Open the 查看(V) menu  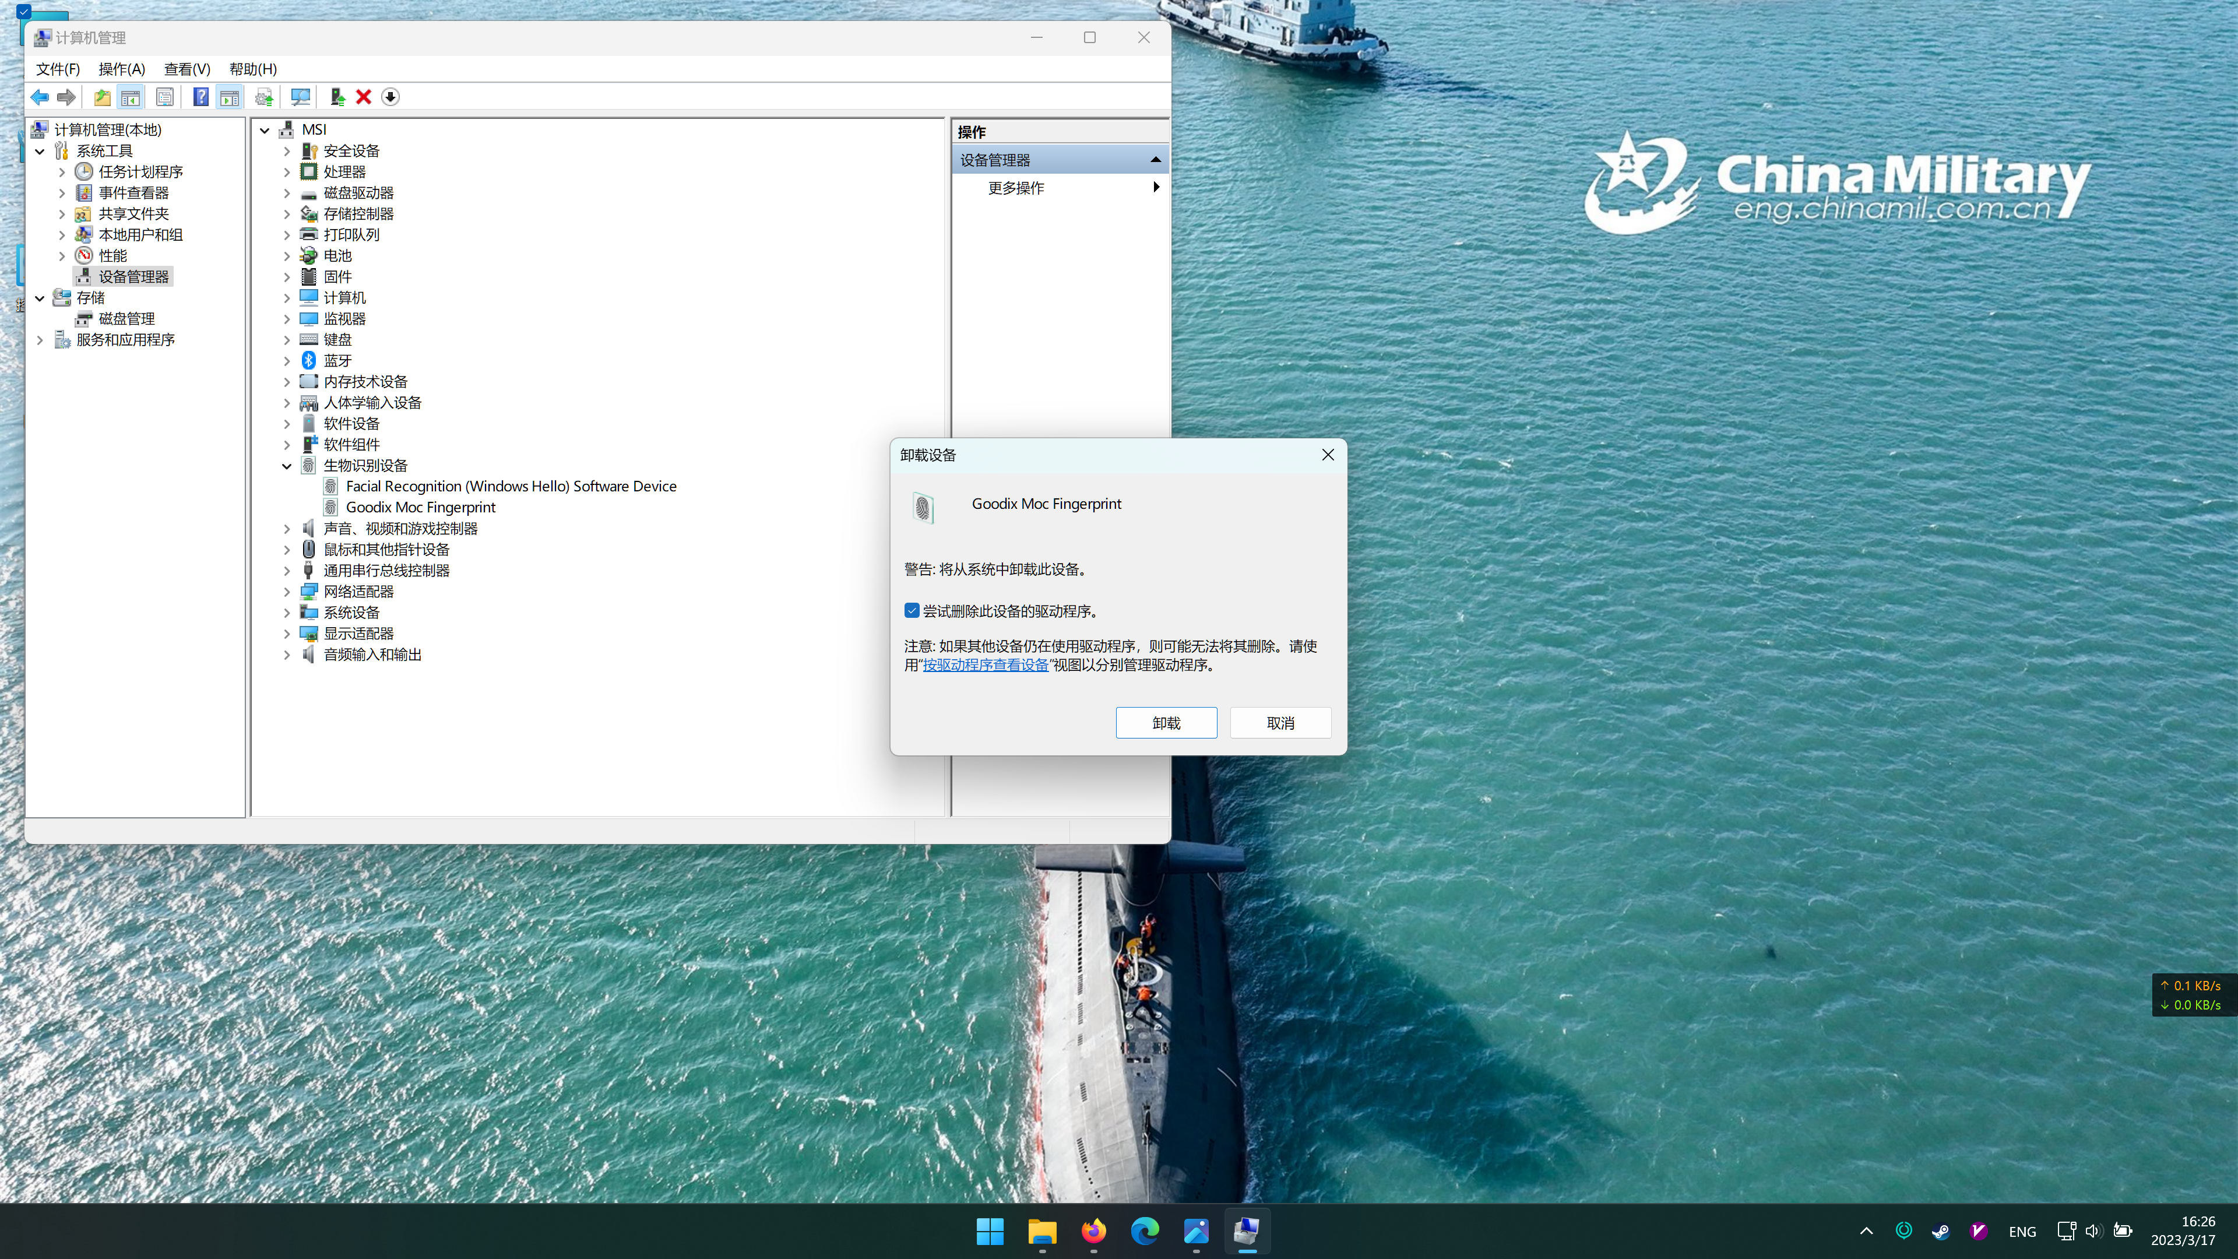tap(186, 69)
